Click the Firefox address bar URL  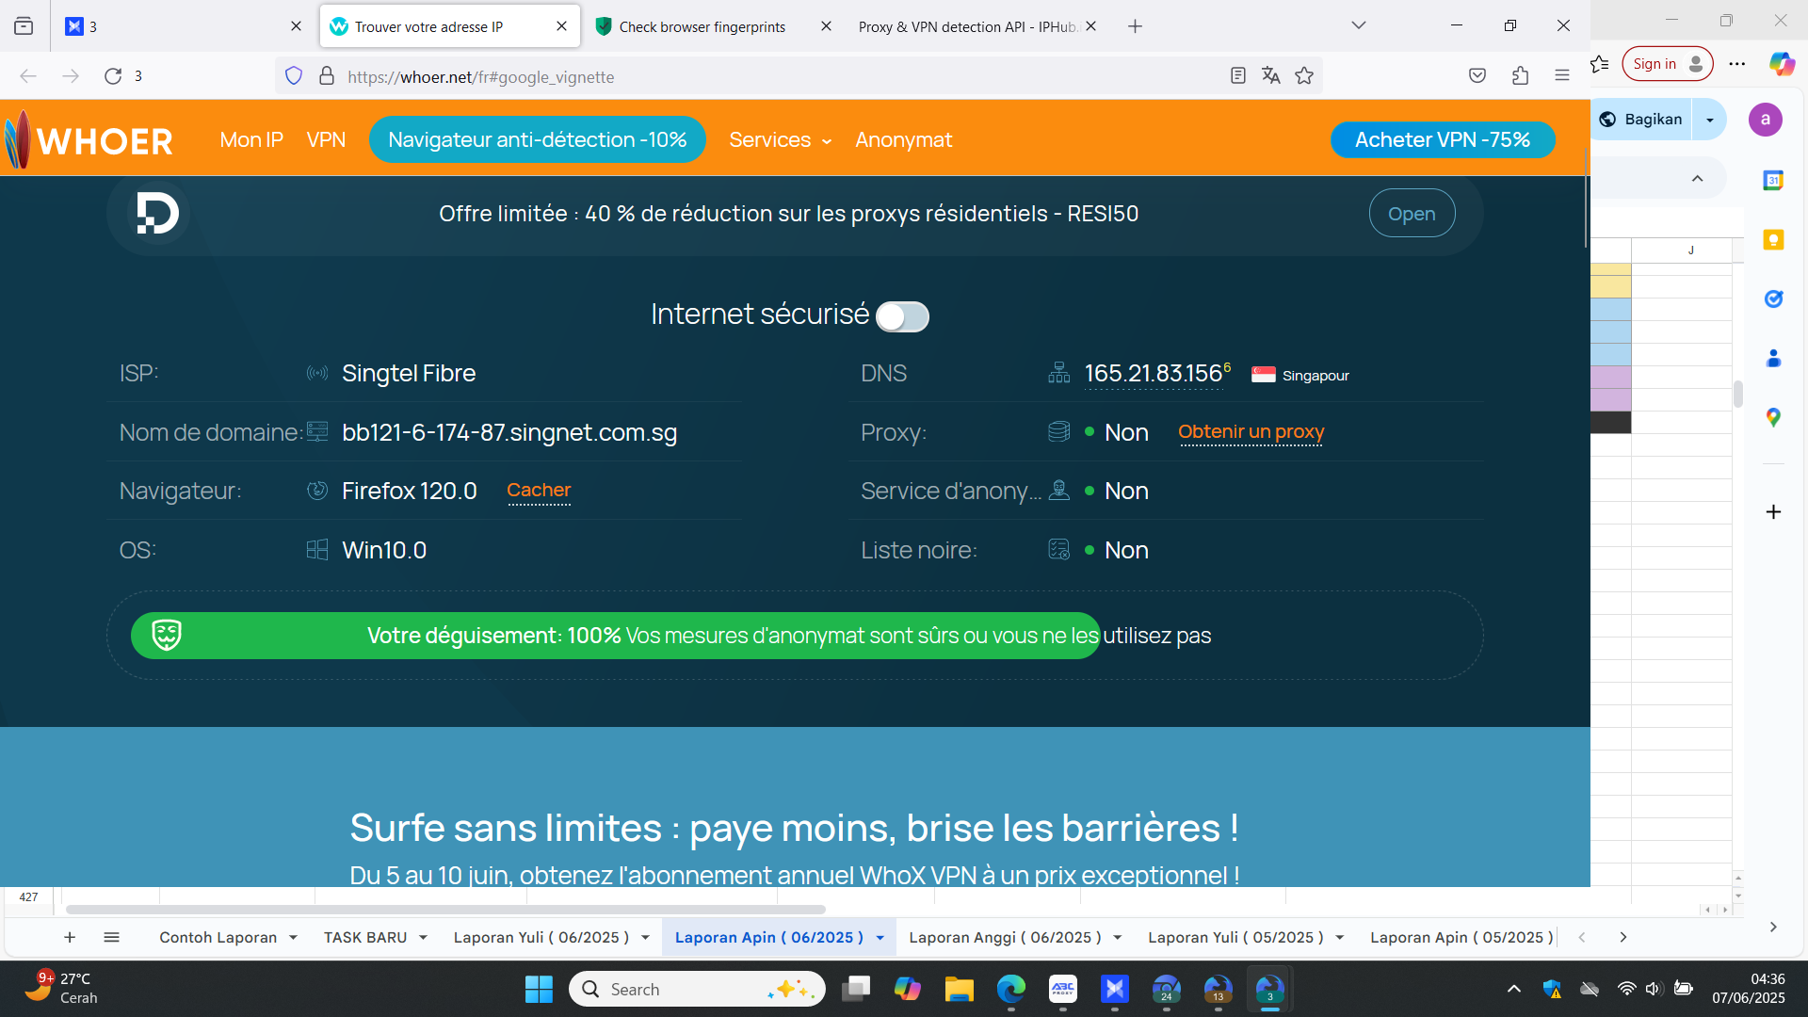coord(480,77)
